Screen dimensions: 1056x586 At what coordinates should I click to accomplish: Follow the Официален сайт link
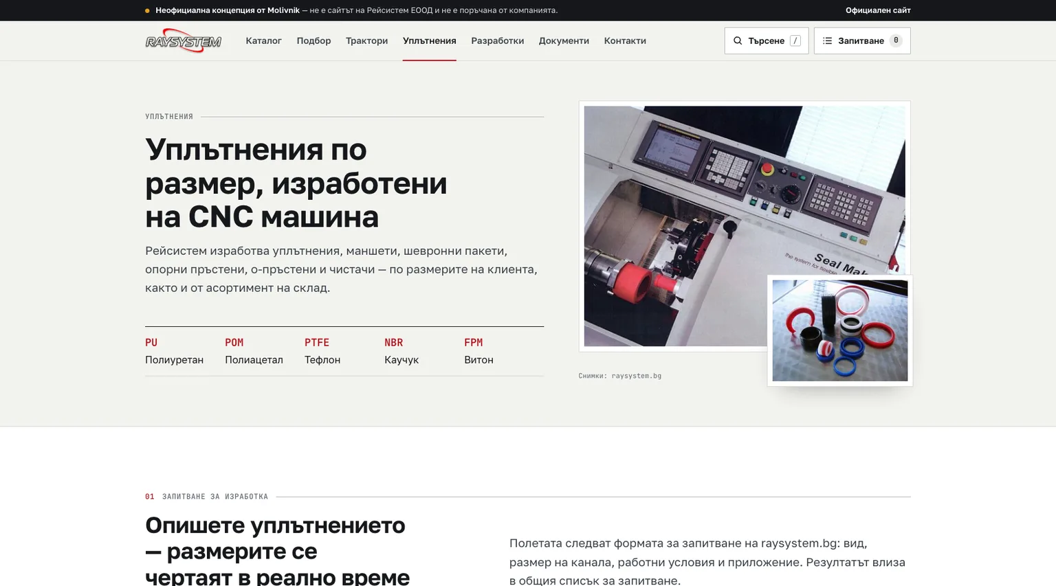(878, 10)
